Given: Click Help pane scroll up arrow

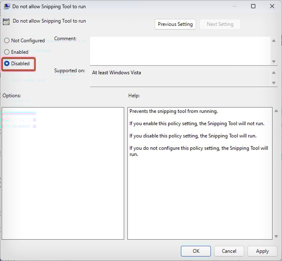Looking at the screenshot, I should (x=276, y=111).
